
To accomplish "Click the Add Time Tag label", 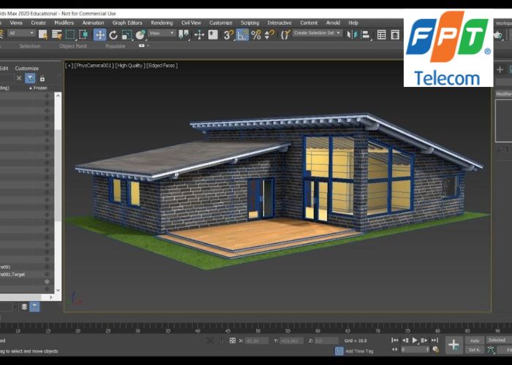I will coord(360,351).
